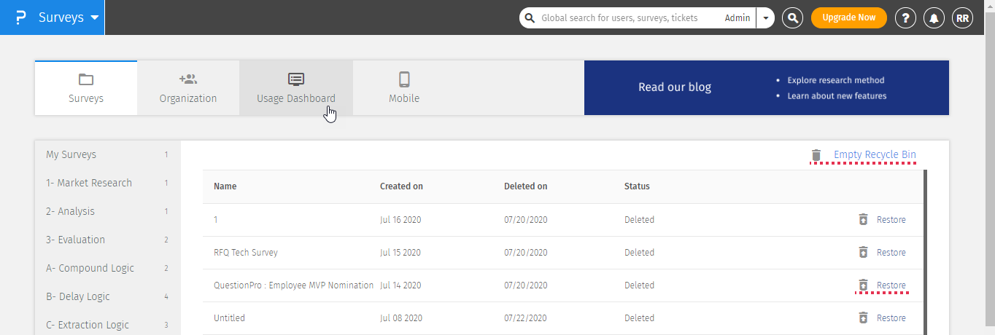The height and width of the screenshot is (335, 995).
Task: Click the round magnifier search icon
Action: [792, 18]
